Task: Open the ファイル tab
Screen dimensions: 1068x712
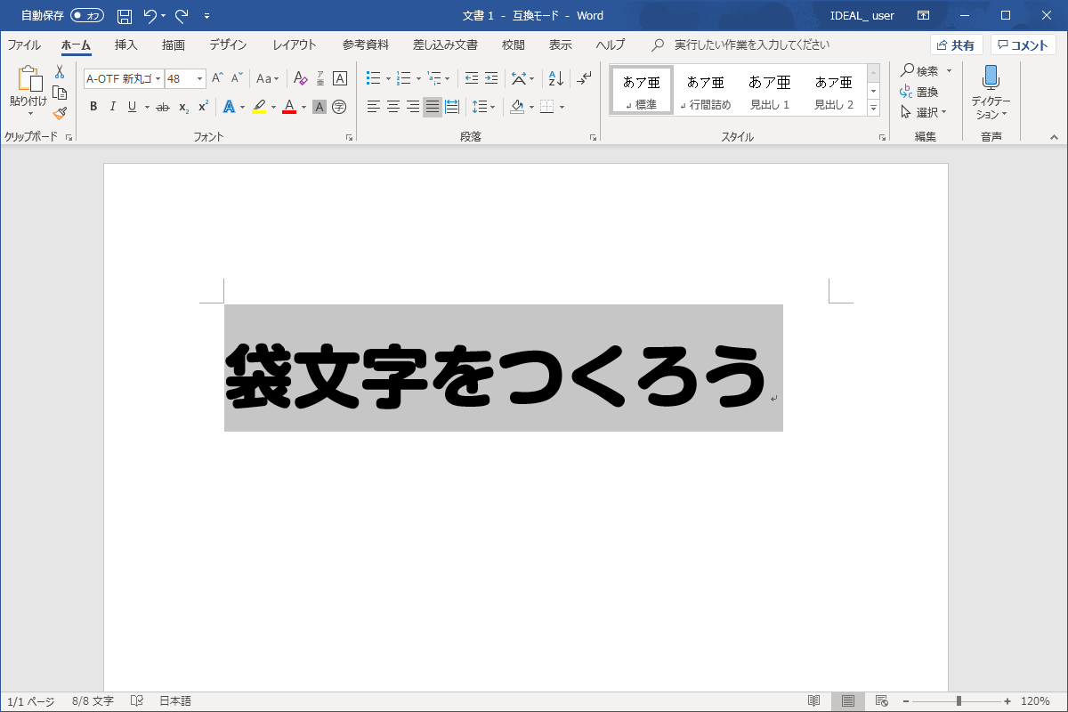Action: (24, 44)
